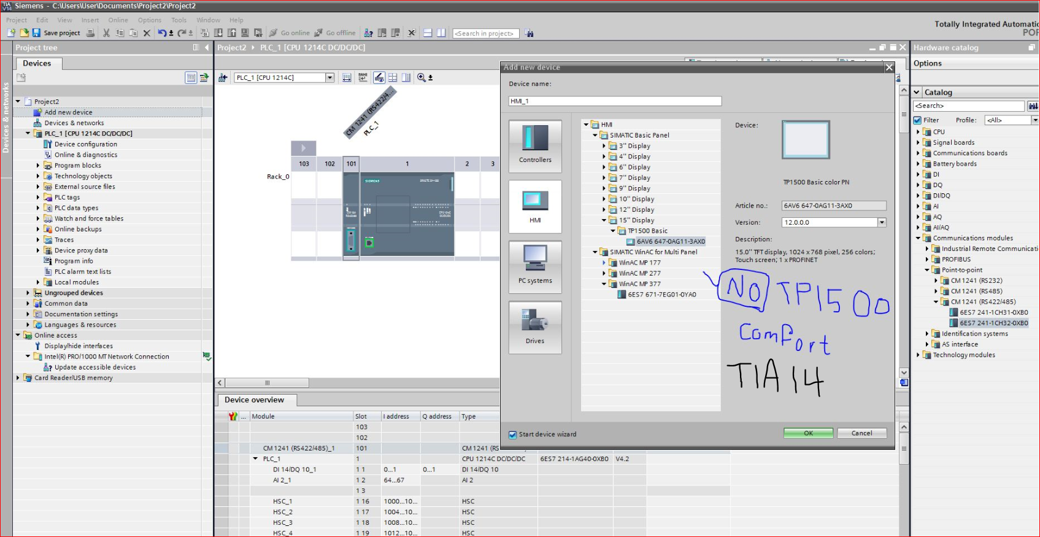Image resolution: width=1040 pixels, height=537 pixels.
Task: Switch to the Device overview tab
Action: tap(255, 400)
